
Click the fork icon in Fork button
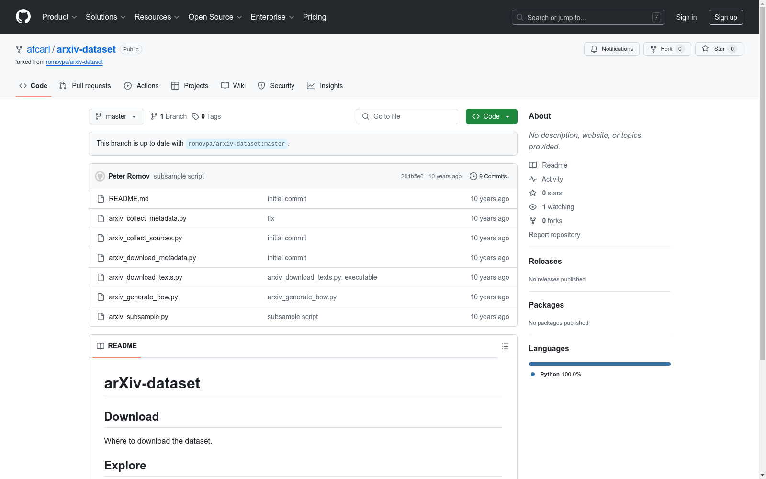pos(653,49)
